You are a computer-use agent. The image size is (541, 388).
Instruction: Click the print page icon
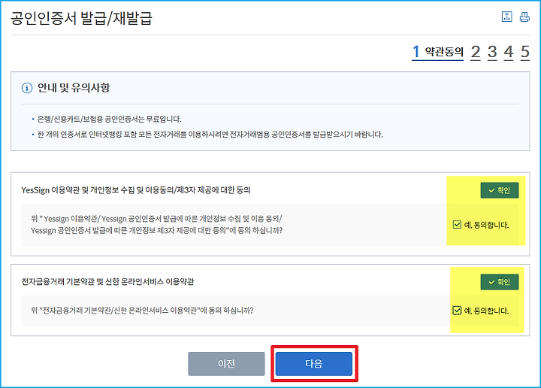[x=524, y=17]
